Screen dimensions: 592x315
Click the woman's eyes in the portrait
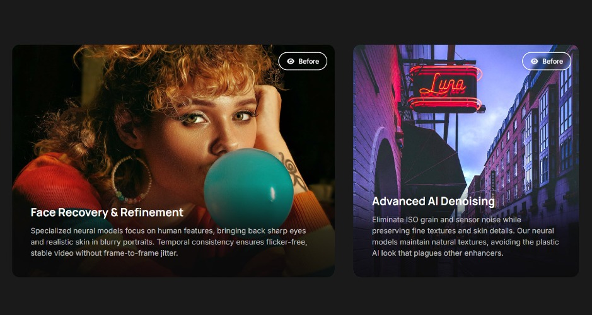pos(216,116)
